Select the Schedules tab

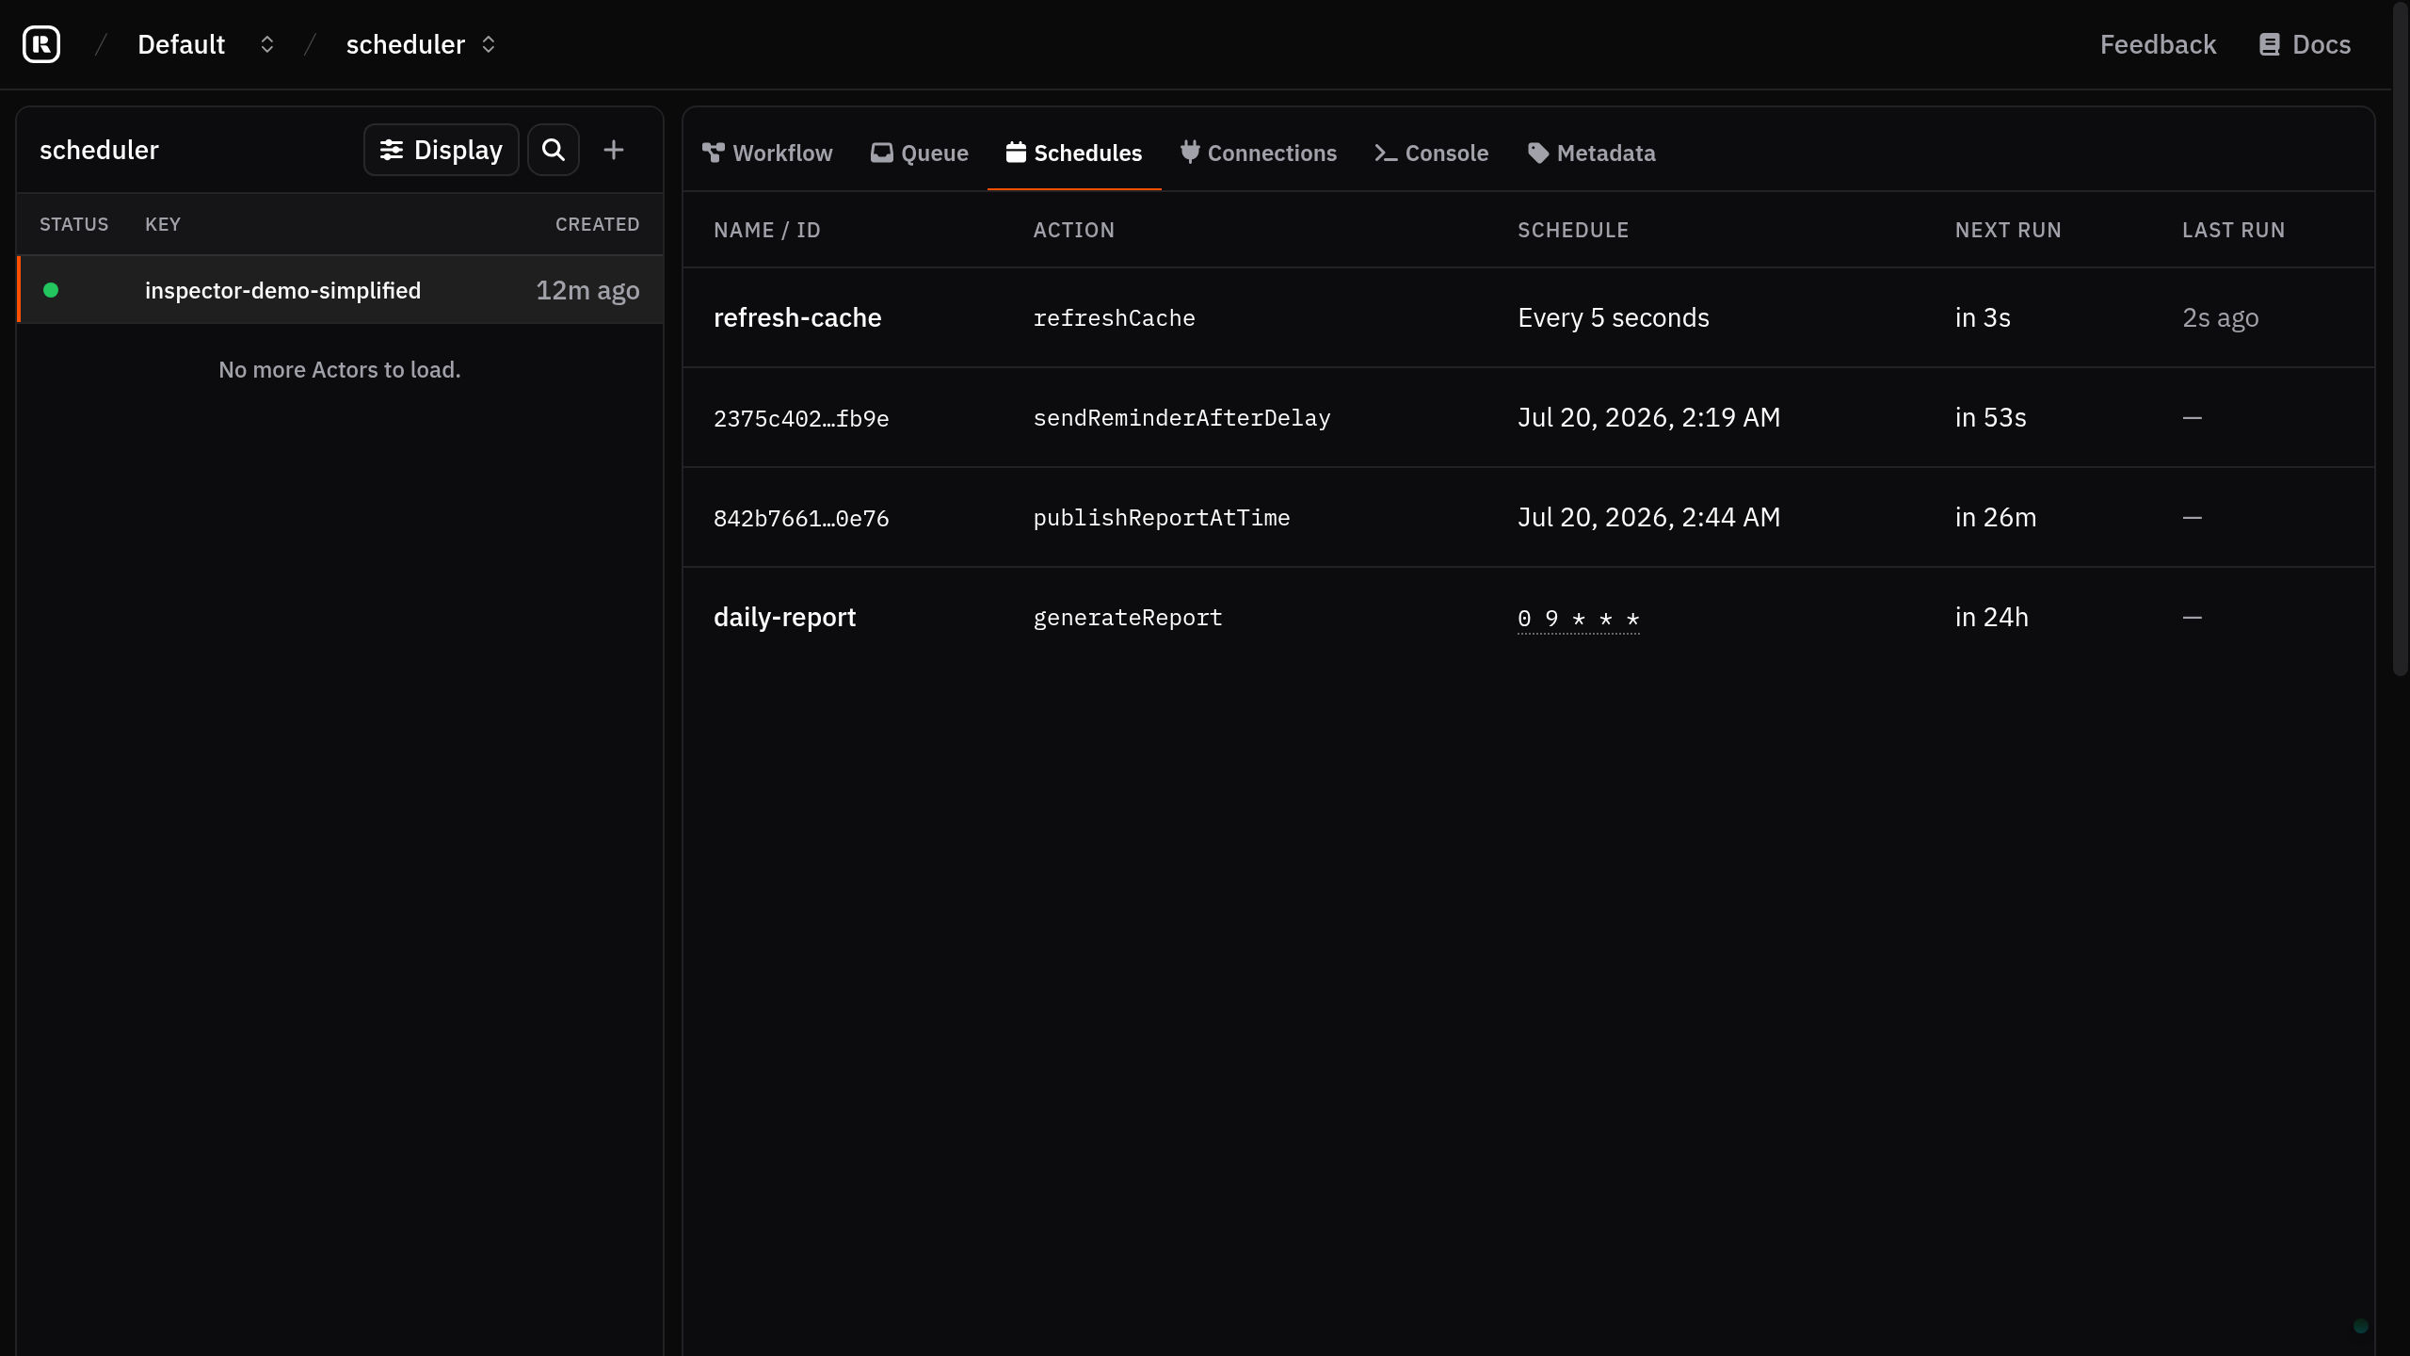coord(1074,153)
